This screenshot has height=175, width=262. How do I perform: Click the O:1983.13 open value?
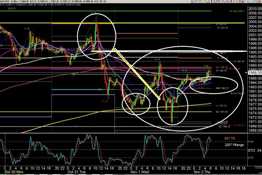[x=65, y=1]
